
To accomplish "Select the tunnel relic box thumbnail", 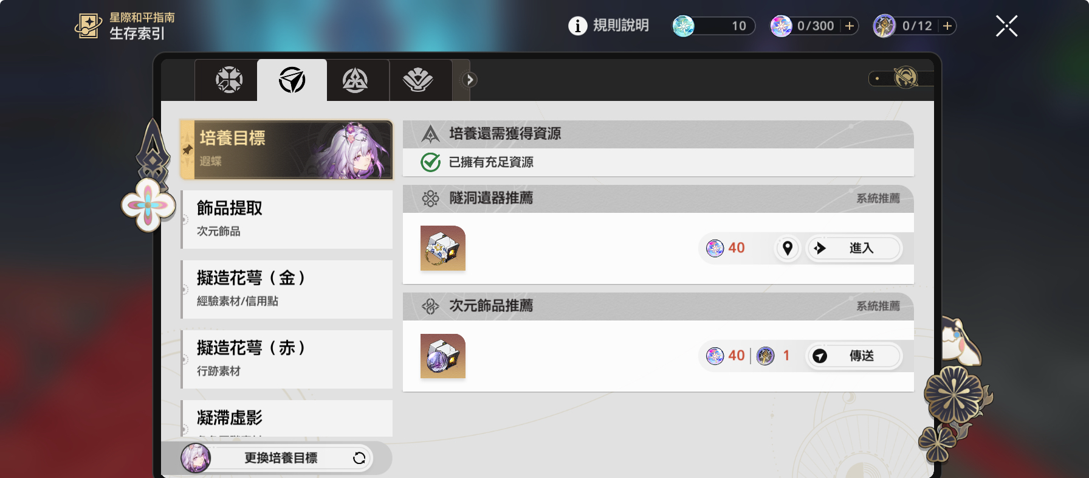I will 443,248.
